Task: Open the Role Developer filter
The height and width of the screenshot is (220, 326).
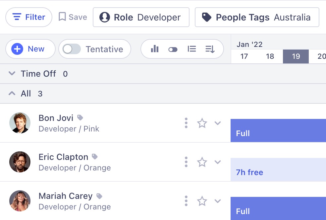Action: 141,17
